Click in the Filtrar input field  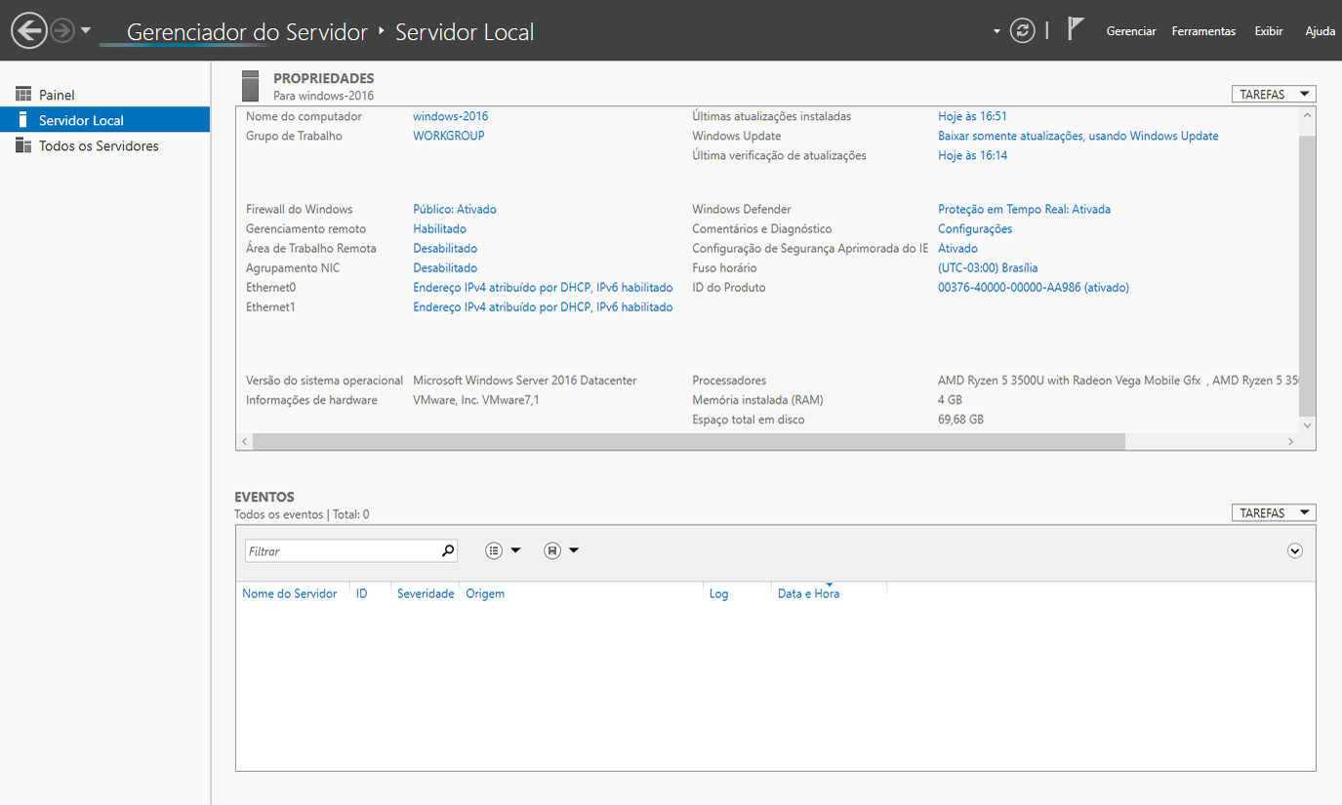point(342,551)
